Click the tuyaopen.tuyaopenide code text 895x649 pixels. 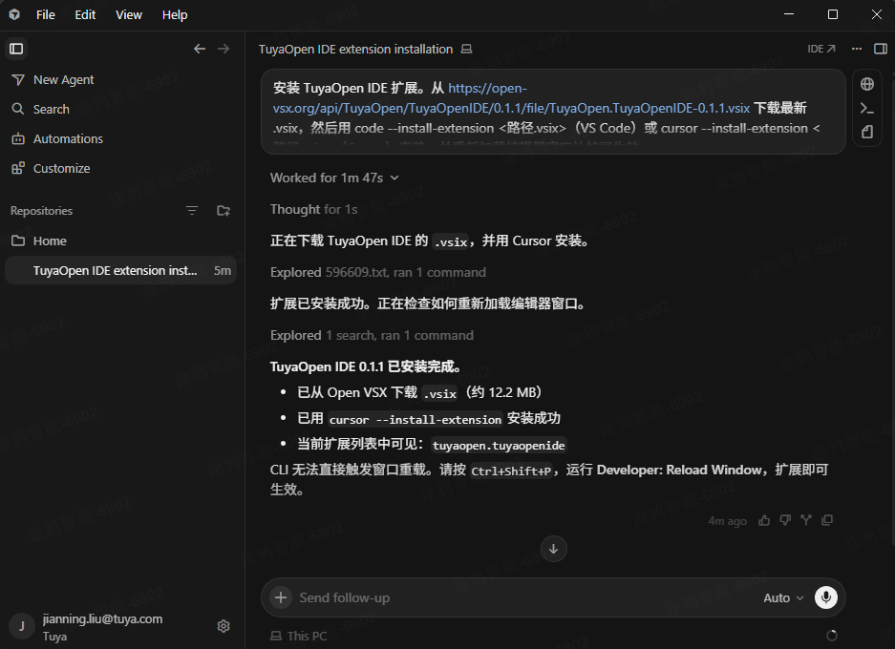click(x=499, y=446)
